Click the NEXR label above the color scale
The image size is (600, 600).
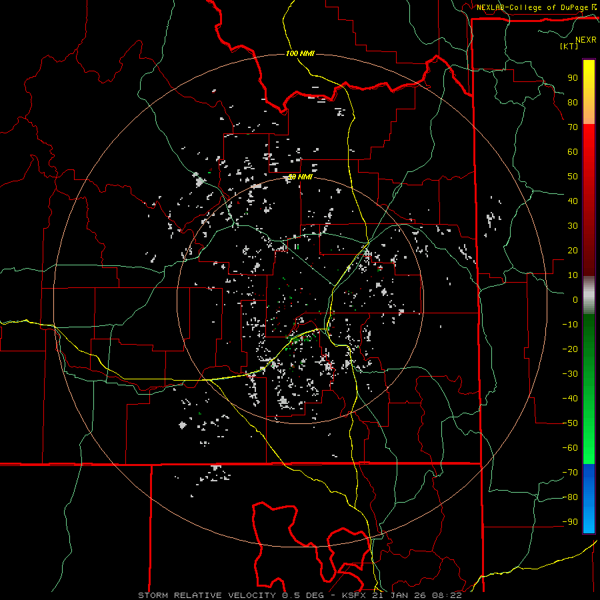point(586,40)
